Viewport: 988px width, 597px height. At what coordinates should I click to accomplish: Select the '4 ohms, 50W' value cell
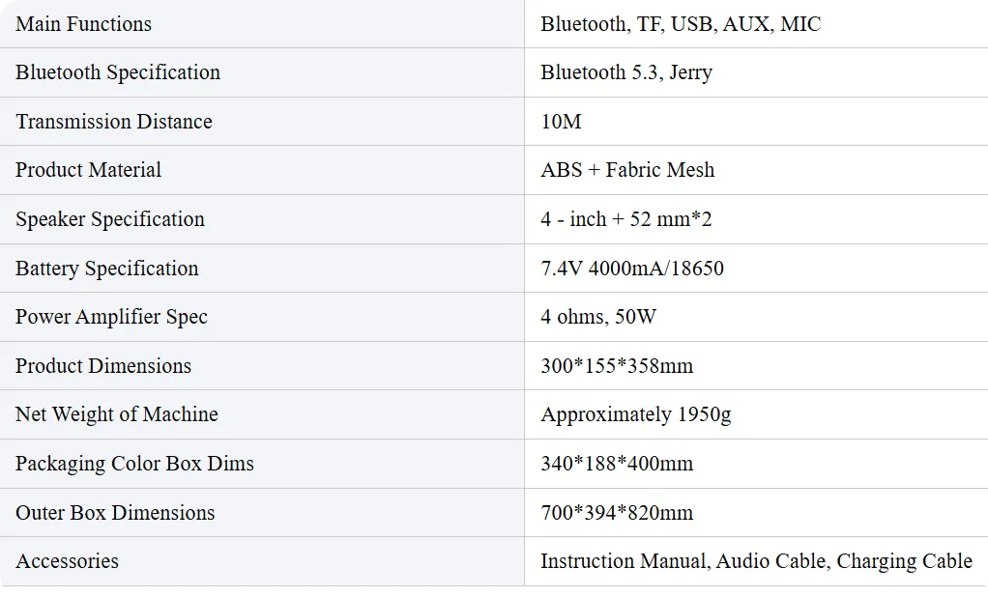click(597, 317)
